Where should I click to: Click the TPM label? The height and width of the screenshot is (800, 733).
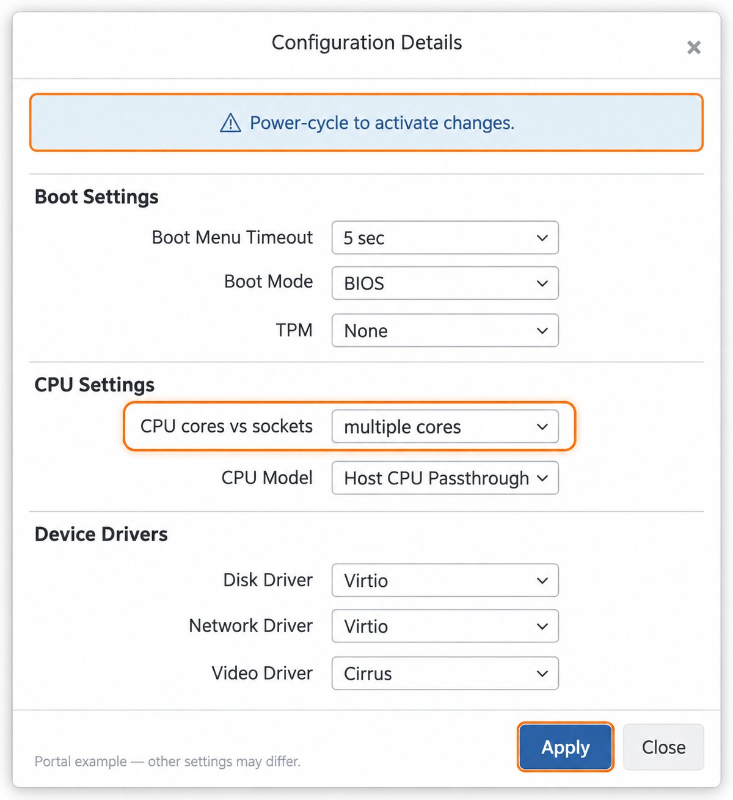294,330
